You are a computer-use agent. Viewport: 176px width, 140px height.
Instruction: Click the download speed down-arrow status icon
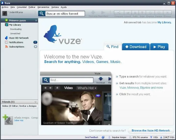point(151,137)
